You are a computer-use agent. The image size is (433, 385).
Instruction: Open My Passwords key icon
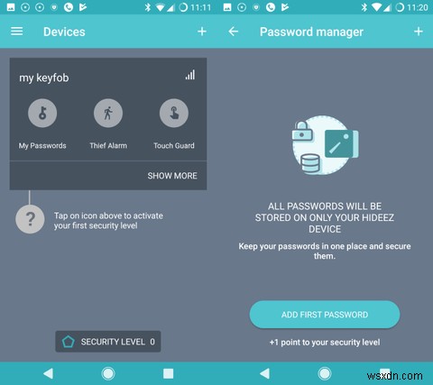click(42, 113)
